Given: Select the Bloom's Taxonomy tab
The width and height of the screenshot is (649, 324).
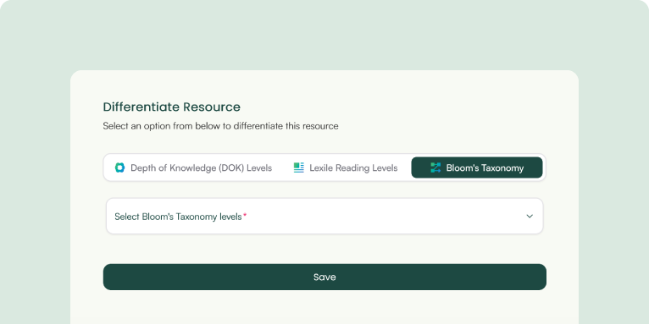Looking at the screenshot, I should [x=477, y=167].
